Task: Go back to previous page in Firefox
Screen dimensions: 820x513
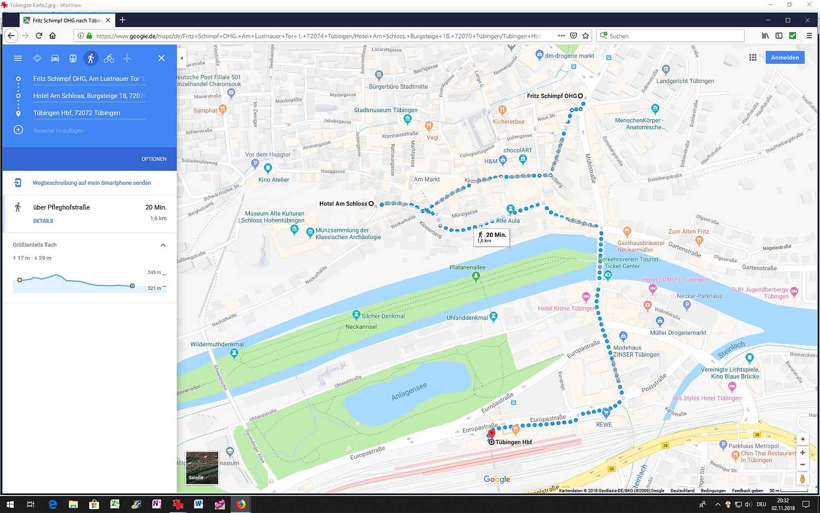Action: click(11, 36)
